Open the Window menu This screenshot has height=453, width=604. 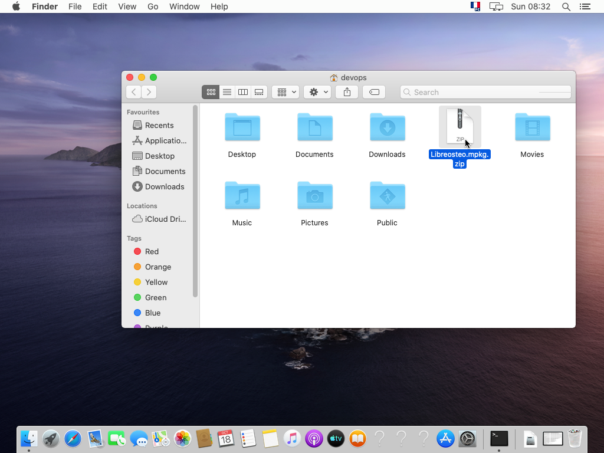(x=185, y=6)
